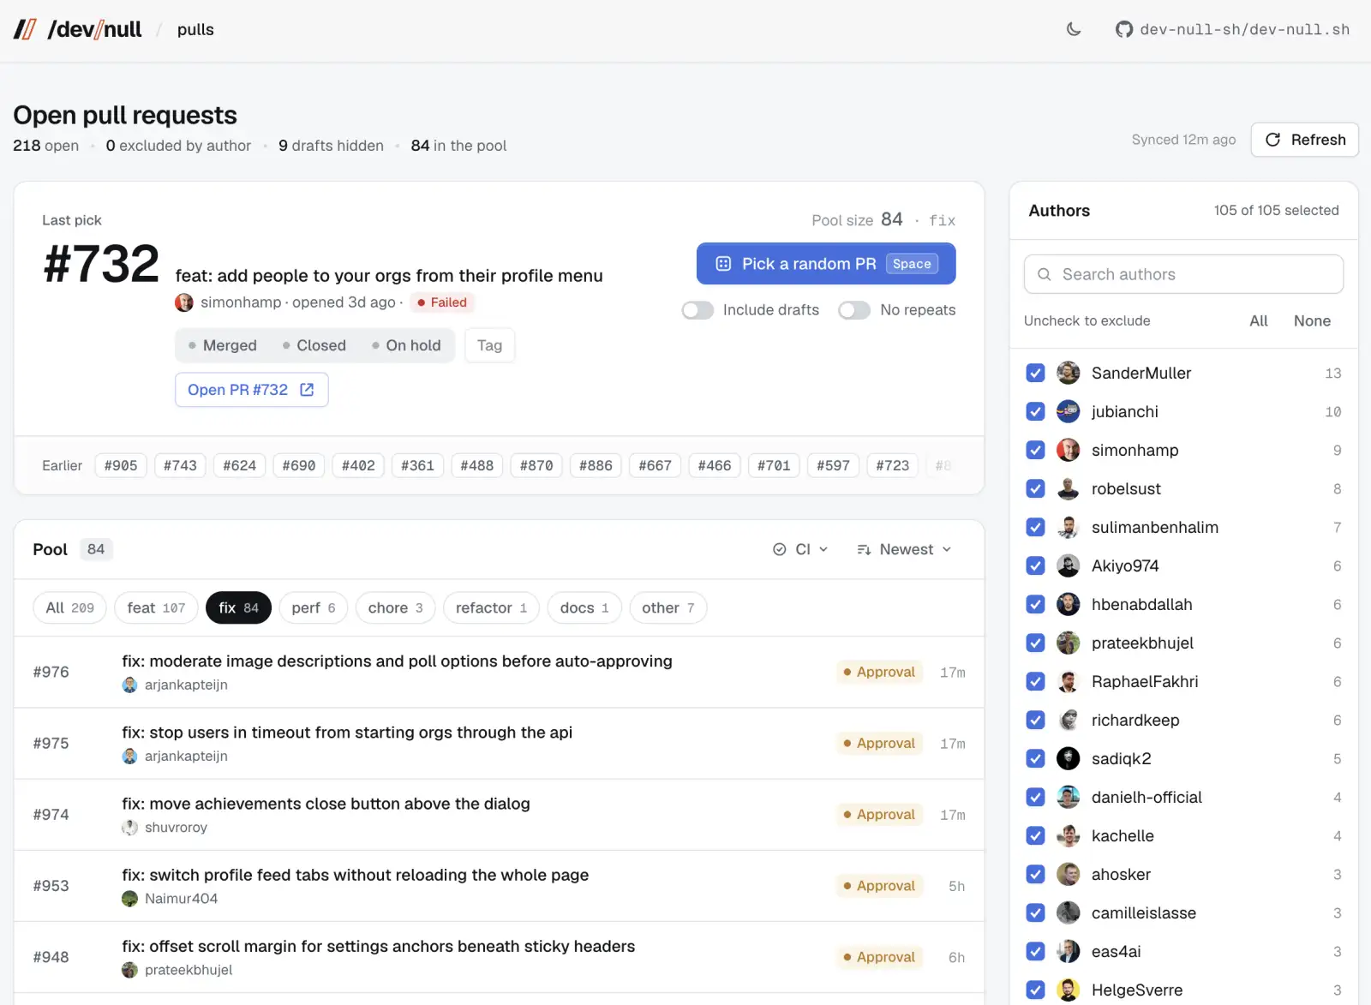Click the Approval badge on PR #975

[879, 743]
